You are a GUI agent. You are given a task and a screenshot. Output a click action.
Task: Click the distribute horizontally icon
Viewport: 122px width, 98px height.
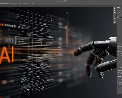pos(27,3)
